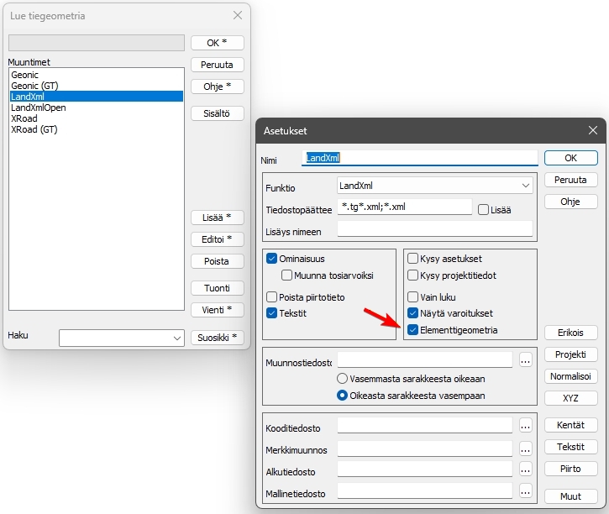Click the Kooditiedosto browse ellipsis button
Screen dimensions: 609x514
[x=526, y=426]
